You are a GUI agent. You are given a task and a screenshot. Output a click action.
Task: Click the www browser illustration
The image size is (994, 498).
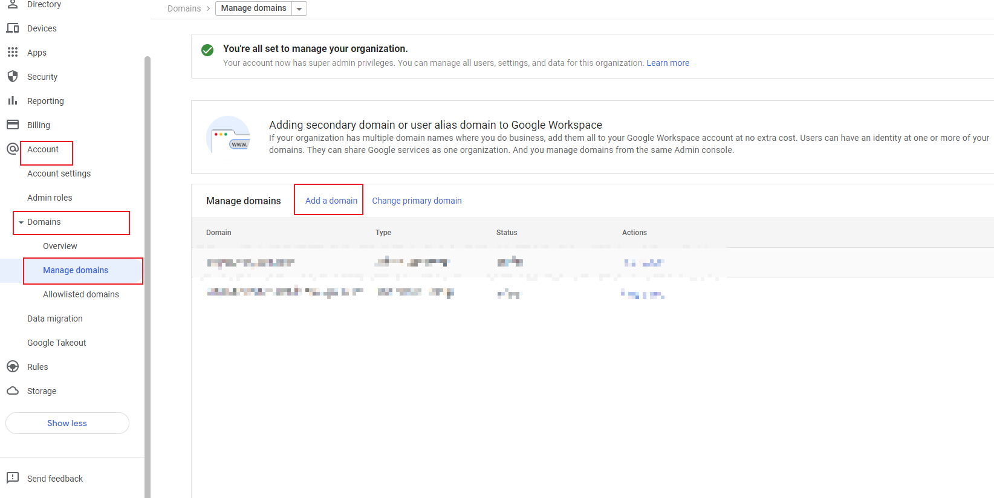point(229,137)
